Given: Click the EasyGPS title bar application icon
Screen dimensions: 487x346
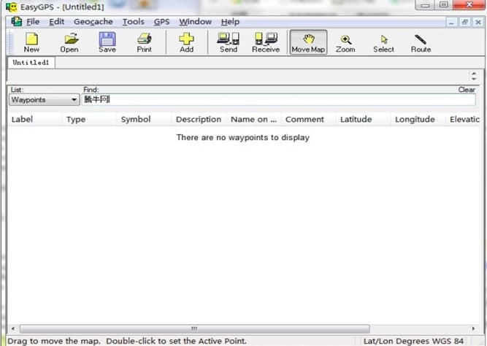Looking at the screenshot, I should click(x=12, y=7).
